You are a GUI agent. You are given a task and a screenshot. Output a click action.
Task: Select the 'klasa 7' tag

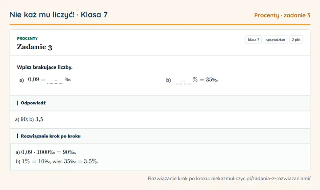coord(253,40)
